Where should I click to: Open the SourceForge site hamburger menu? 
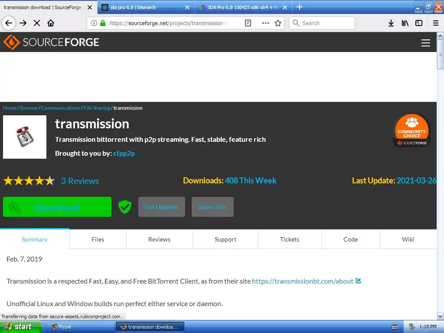[x=426, y=43]
